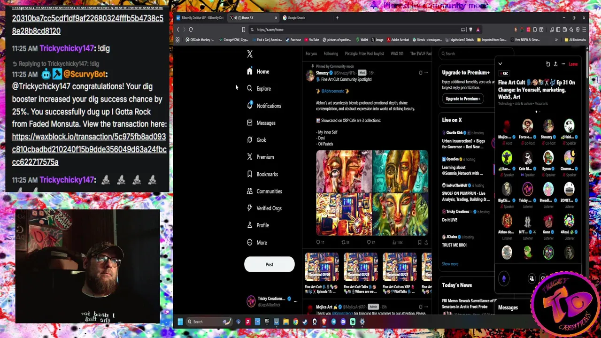Click the share icon in the space panel

point(555,64)
